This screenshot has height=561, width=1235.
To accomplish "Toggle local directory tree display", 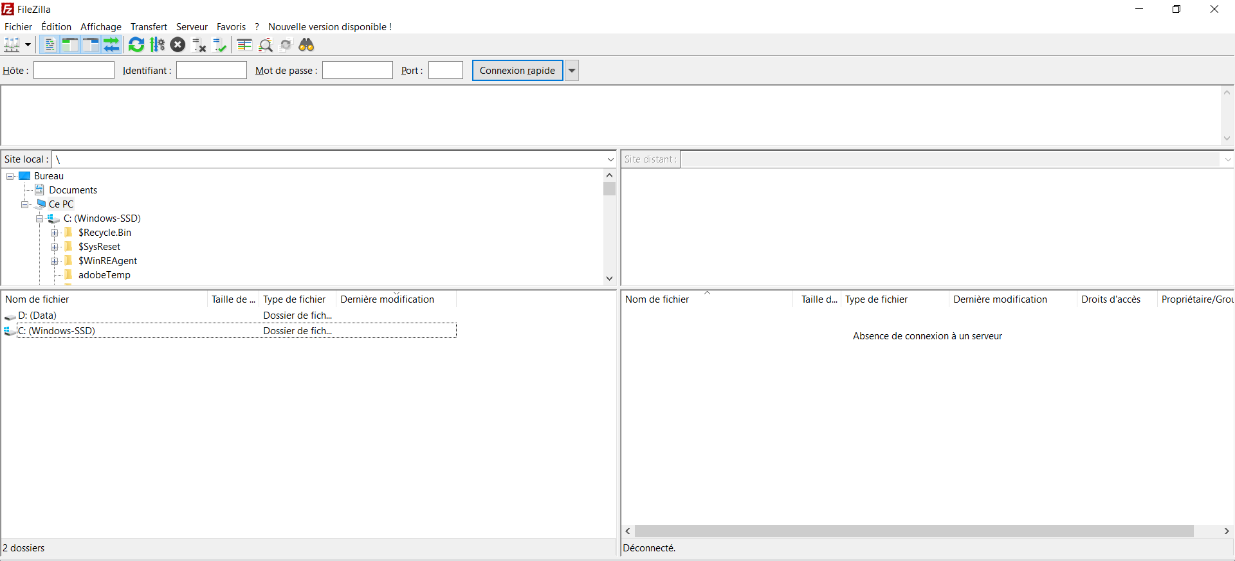I will (69, 45).
